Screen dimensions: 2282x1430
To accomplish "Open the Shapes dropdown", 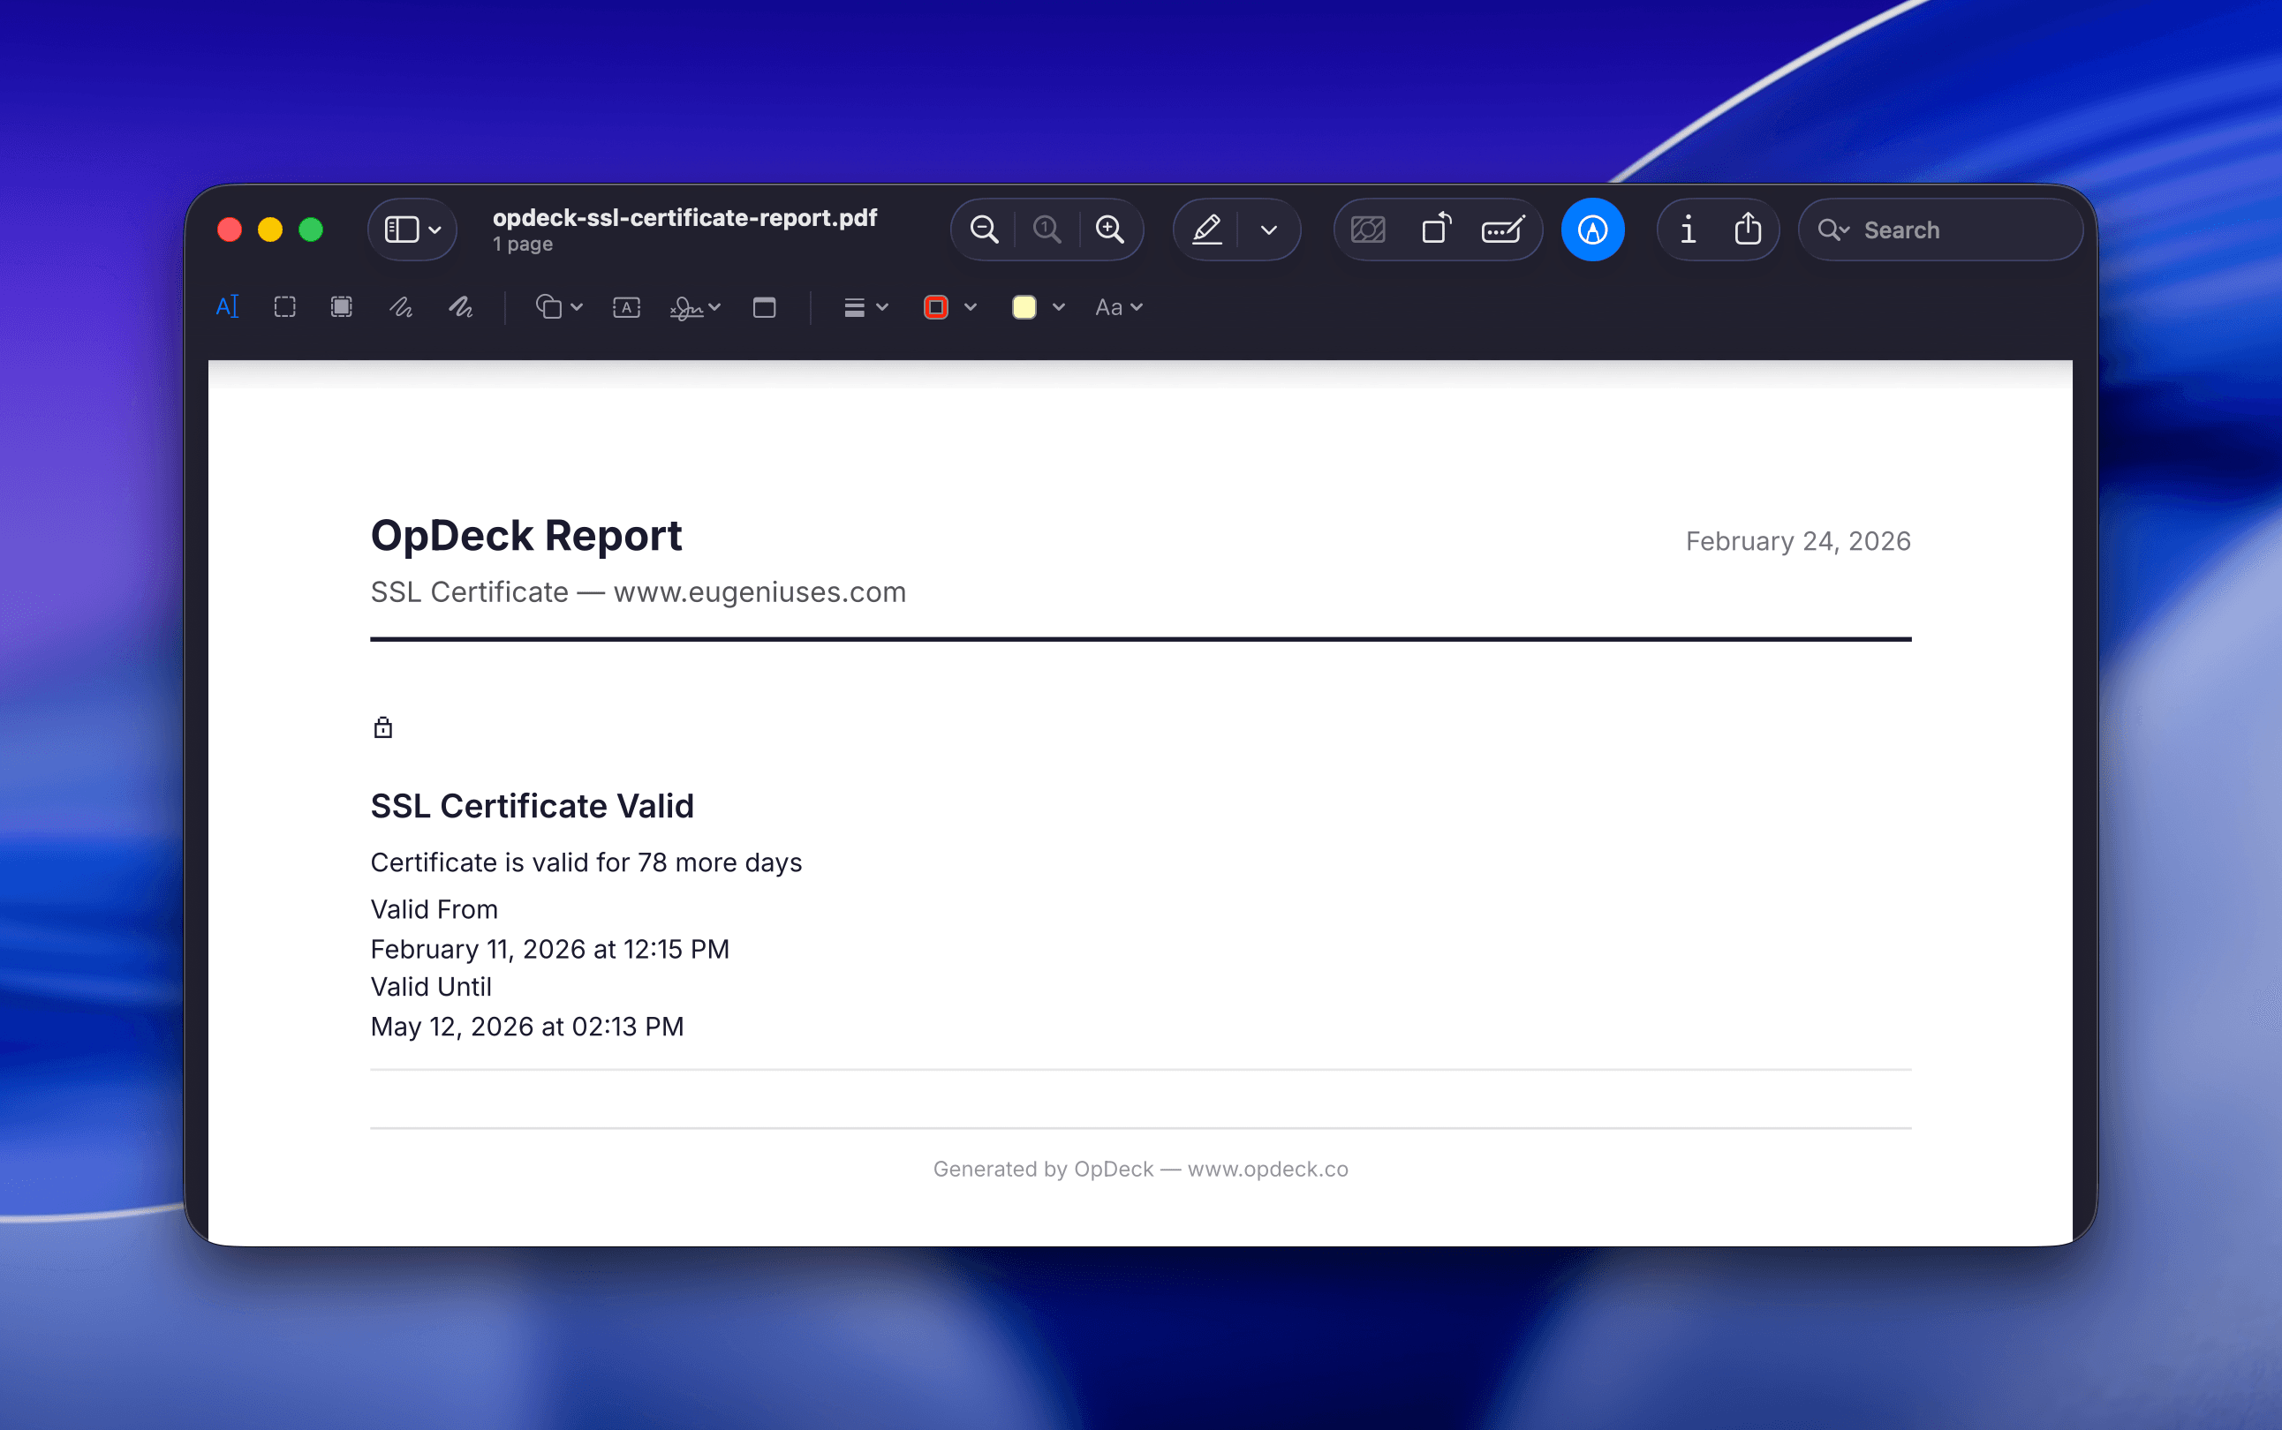I will click(557, 305).
